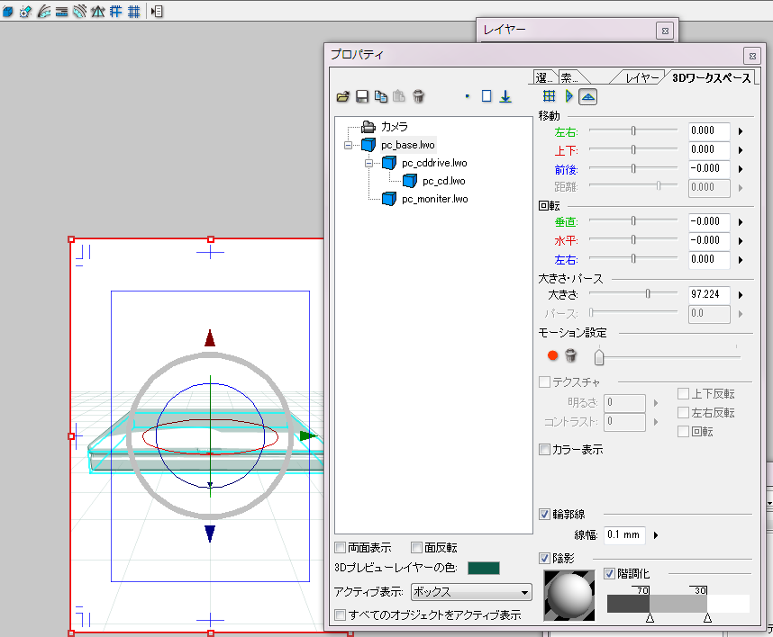This screenshot has height=637, width=773.
Task: Click the 3Dプレビューレイヤーの色 green swatch
Action: point(483,568)
